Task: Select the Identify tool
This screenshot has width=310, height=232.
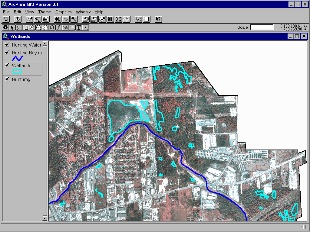Action: click(5, 27)
